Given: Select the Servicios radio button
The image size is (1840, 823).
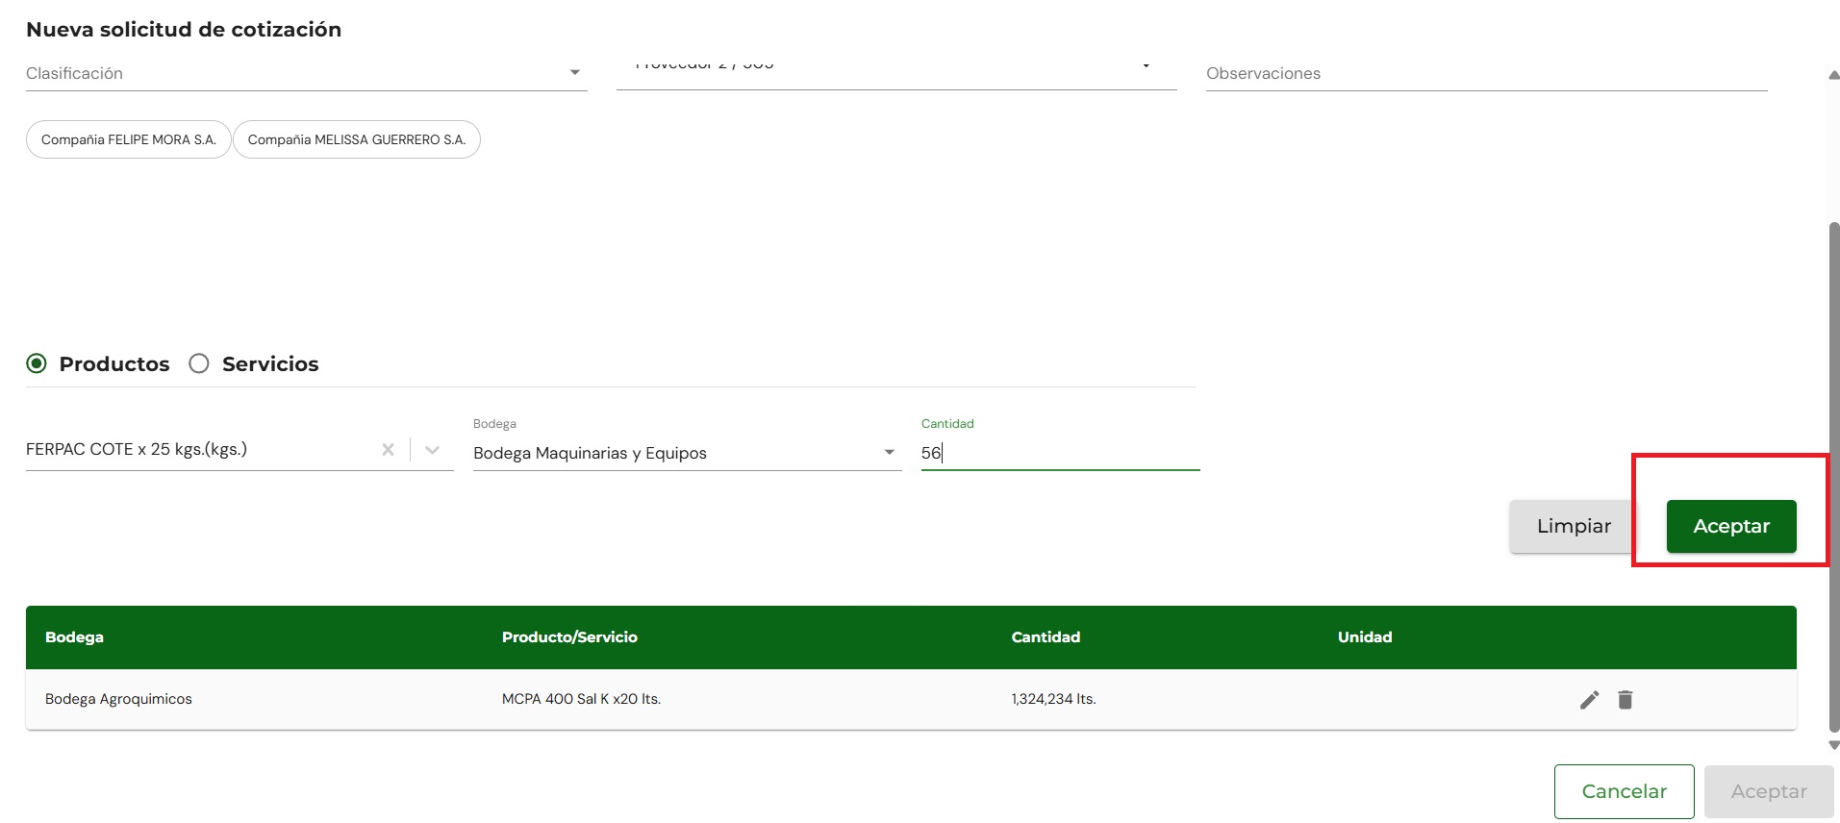Looking at the screenshot, I should [199, 363].
